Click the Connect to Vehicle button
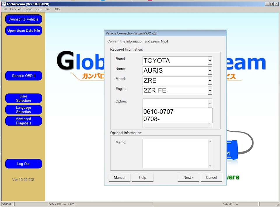 23,19
